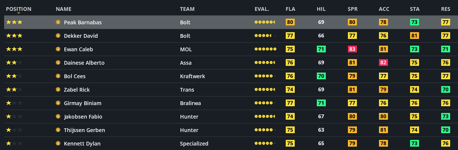Screen dimensions: 458x150
Task: Open info icon for Zabel Rick
Action: (58, 90)
